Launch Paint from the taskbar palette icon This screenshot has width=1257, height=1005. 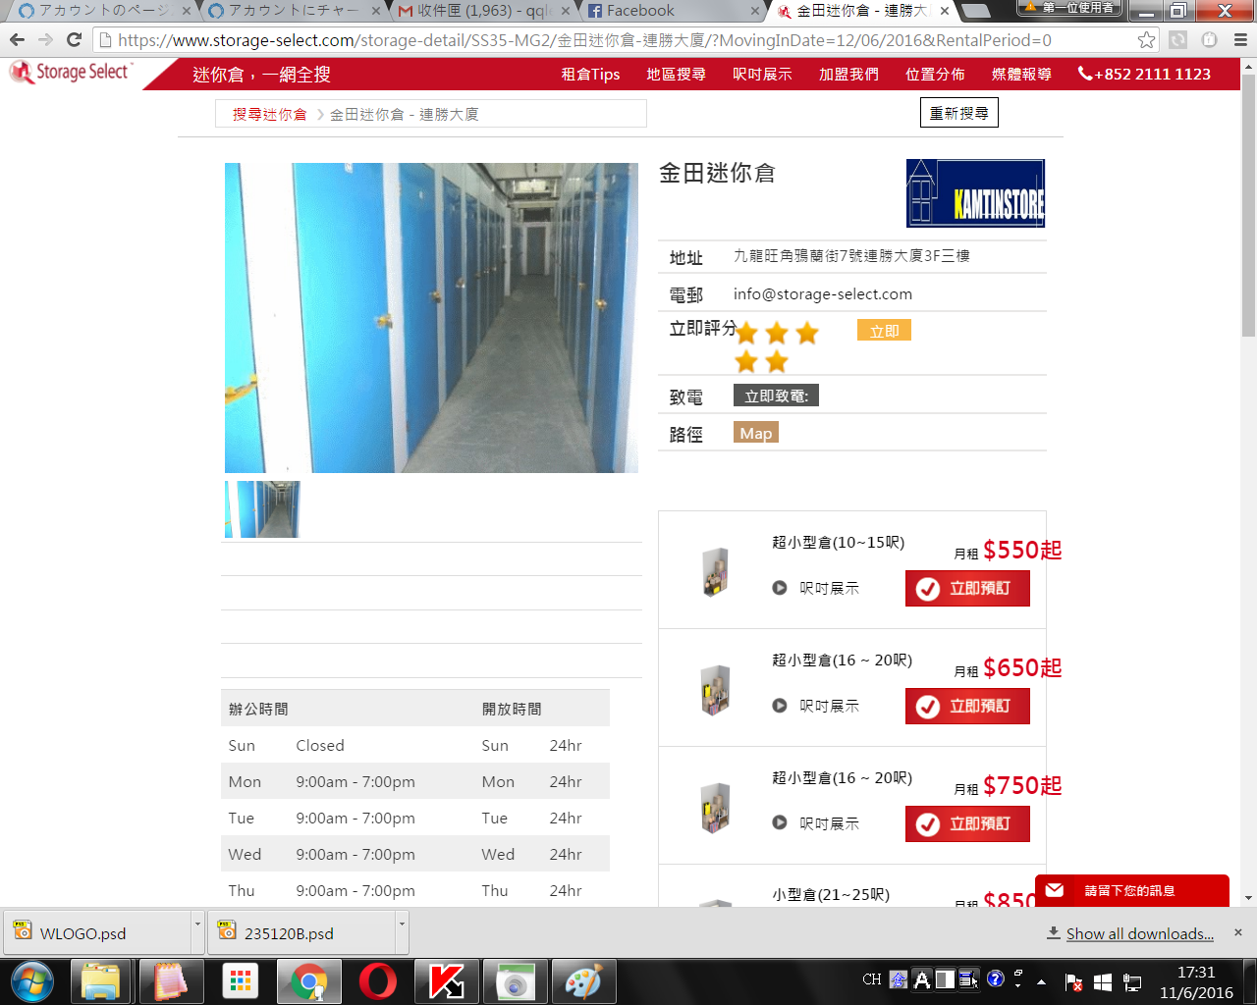point(583,981)
